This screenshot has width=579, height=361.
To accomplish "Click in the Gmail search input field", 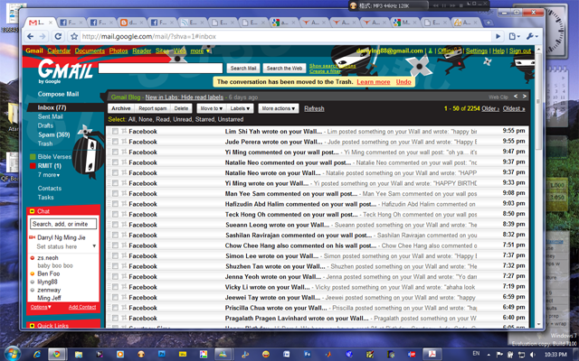I will (160, 69).
